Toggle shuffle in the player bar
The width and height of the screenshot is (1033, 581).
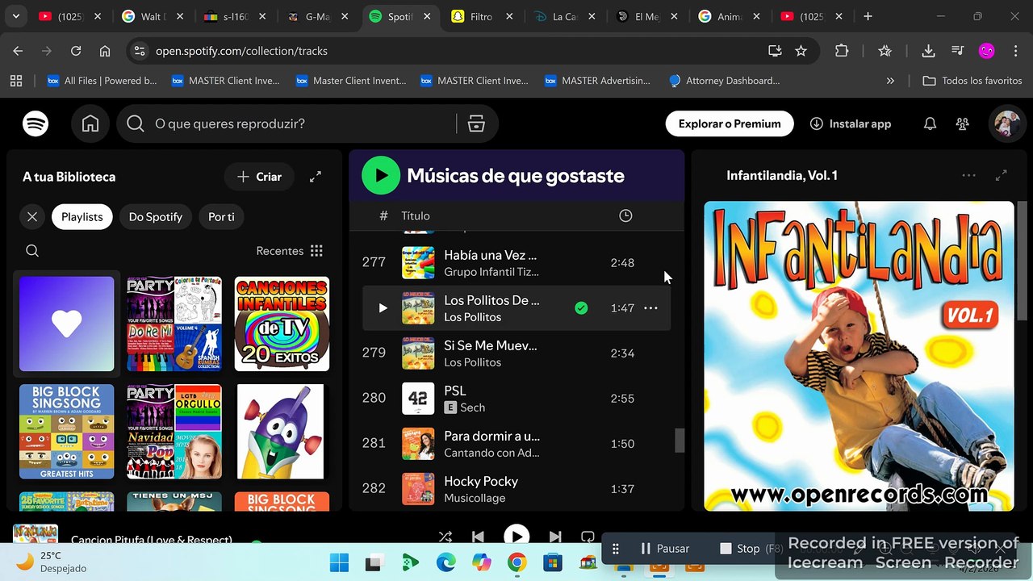(445, 537)
